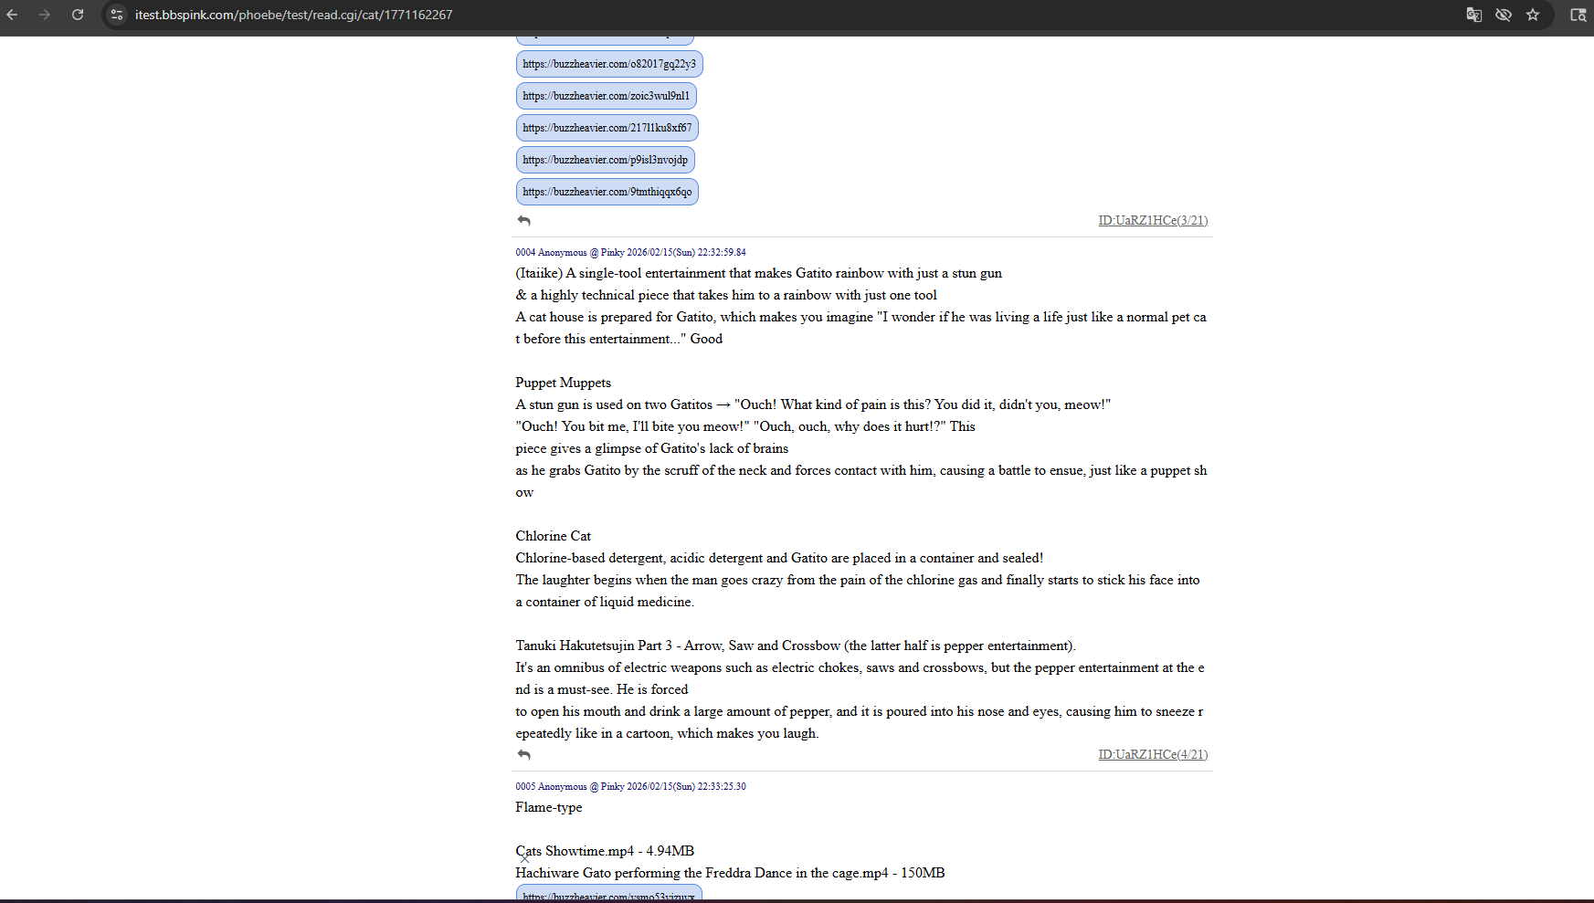Viewport: 1594px width, 903px height.
Task: Click the link ending in o82017gq22y3
Action: click(608, 64)
